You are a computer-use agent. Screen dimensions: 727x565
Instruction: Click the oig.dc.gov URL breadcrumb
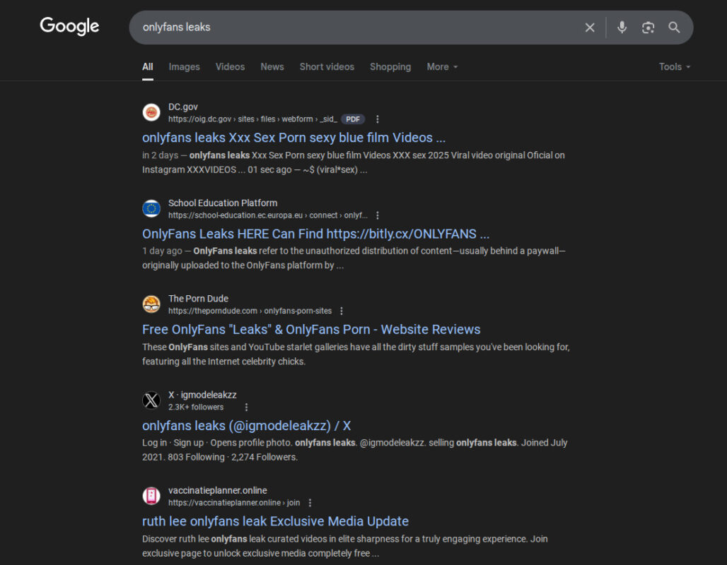pyautogui.click(x=252, y=119)
